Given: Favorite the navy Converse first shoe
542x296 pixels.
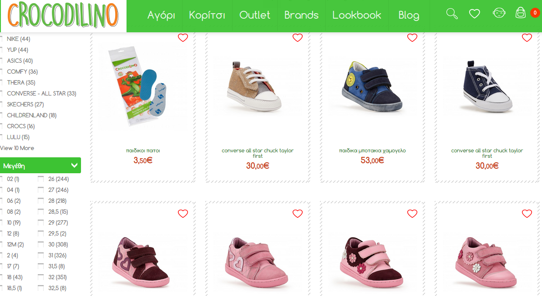Looking at the screenshot, I should [527, 38].
